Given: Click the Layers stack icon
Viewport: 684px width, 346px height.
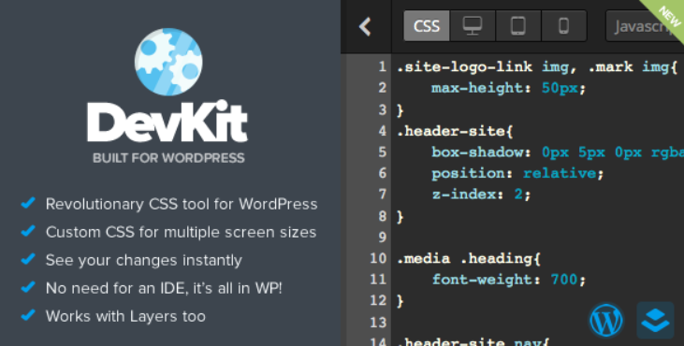Looking at the screenshot, I should point(655,321).
